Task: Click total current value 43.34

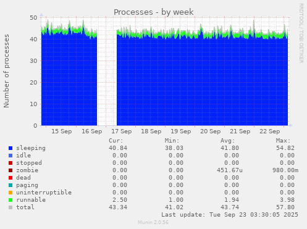Action: pyautogui.click(x=118, y=207)
